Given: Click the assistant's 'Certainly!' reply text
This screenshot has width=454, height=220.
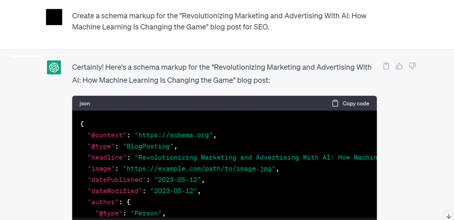Looking at the screenshot, I should [222, 73].
